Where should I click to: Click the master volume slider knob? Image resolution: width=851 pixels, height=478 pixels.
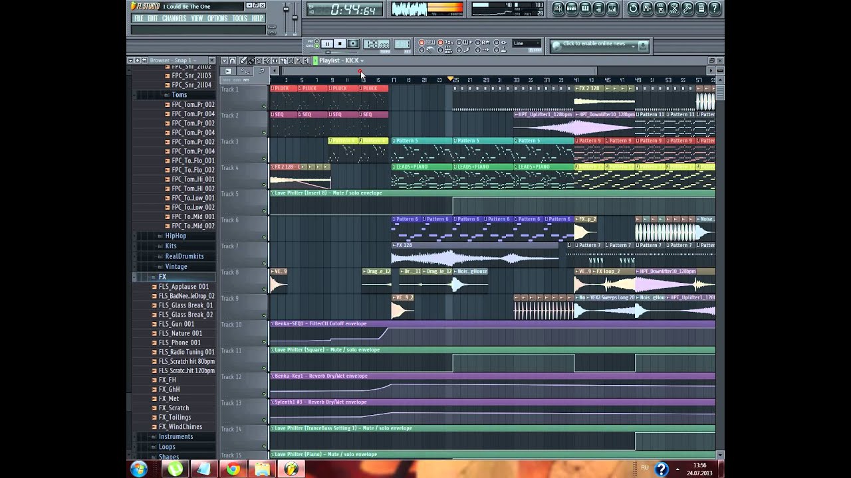[x=286, y=9]
